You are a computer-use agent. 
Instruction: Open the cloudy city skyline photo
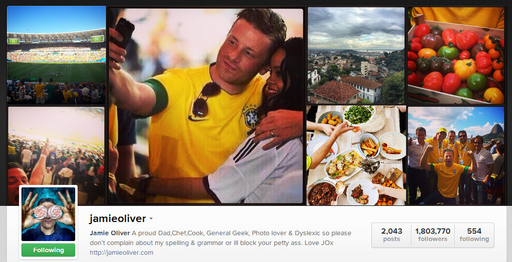[x=356, y=55]
